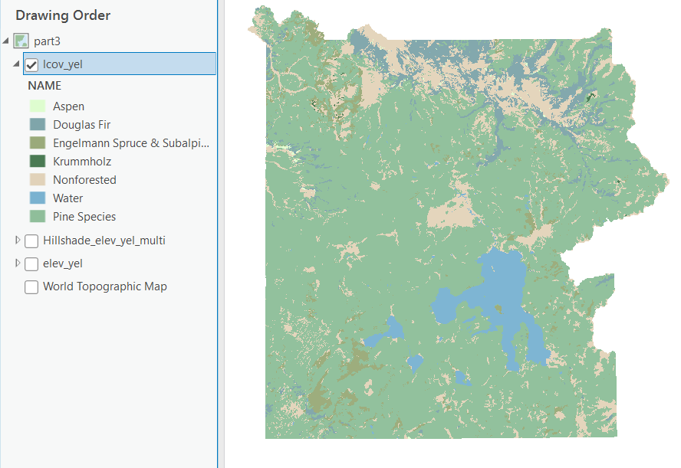Select the elev_yel layer name
The image size is (681, 468).
click(63, 263)
